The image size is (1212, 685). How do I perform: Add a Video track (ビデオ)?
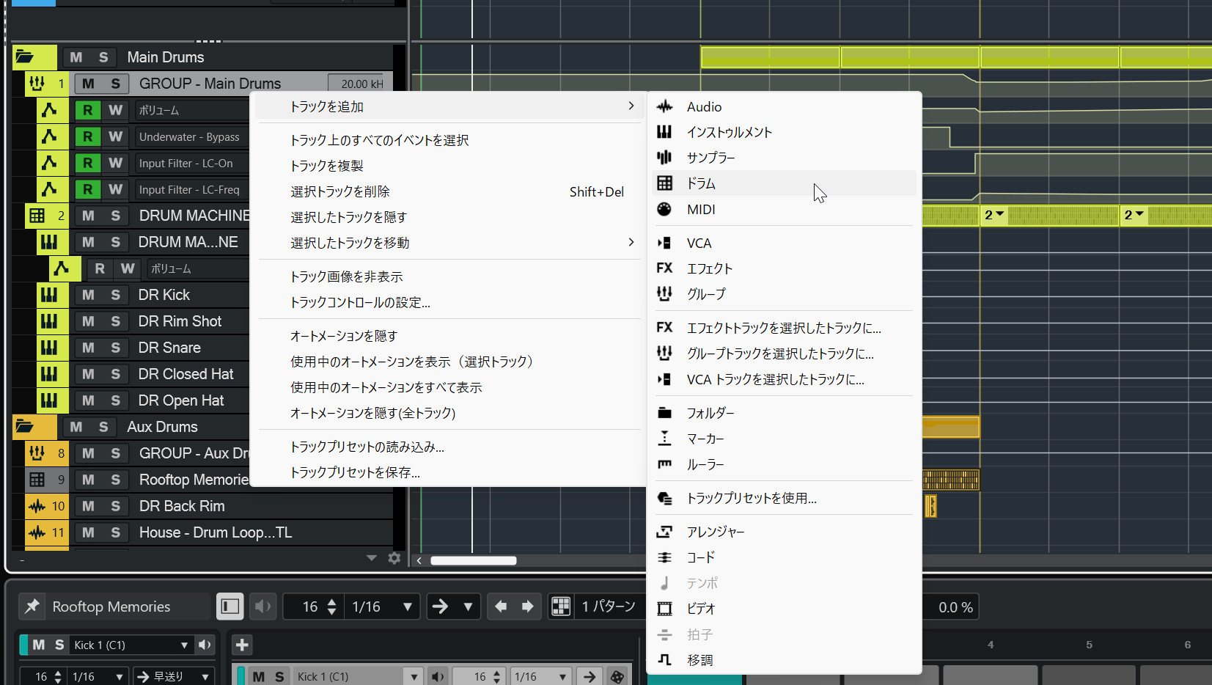[x=784, y=609]
